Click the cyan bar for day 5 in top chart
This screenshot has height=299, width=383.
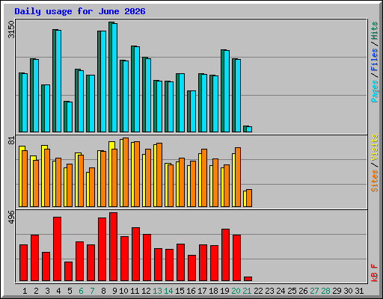[x=70, y=117]
